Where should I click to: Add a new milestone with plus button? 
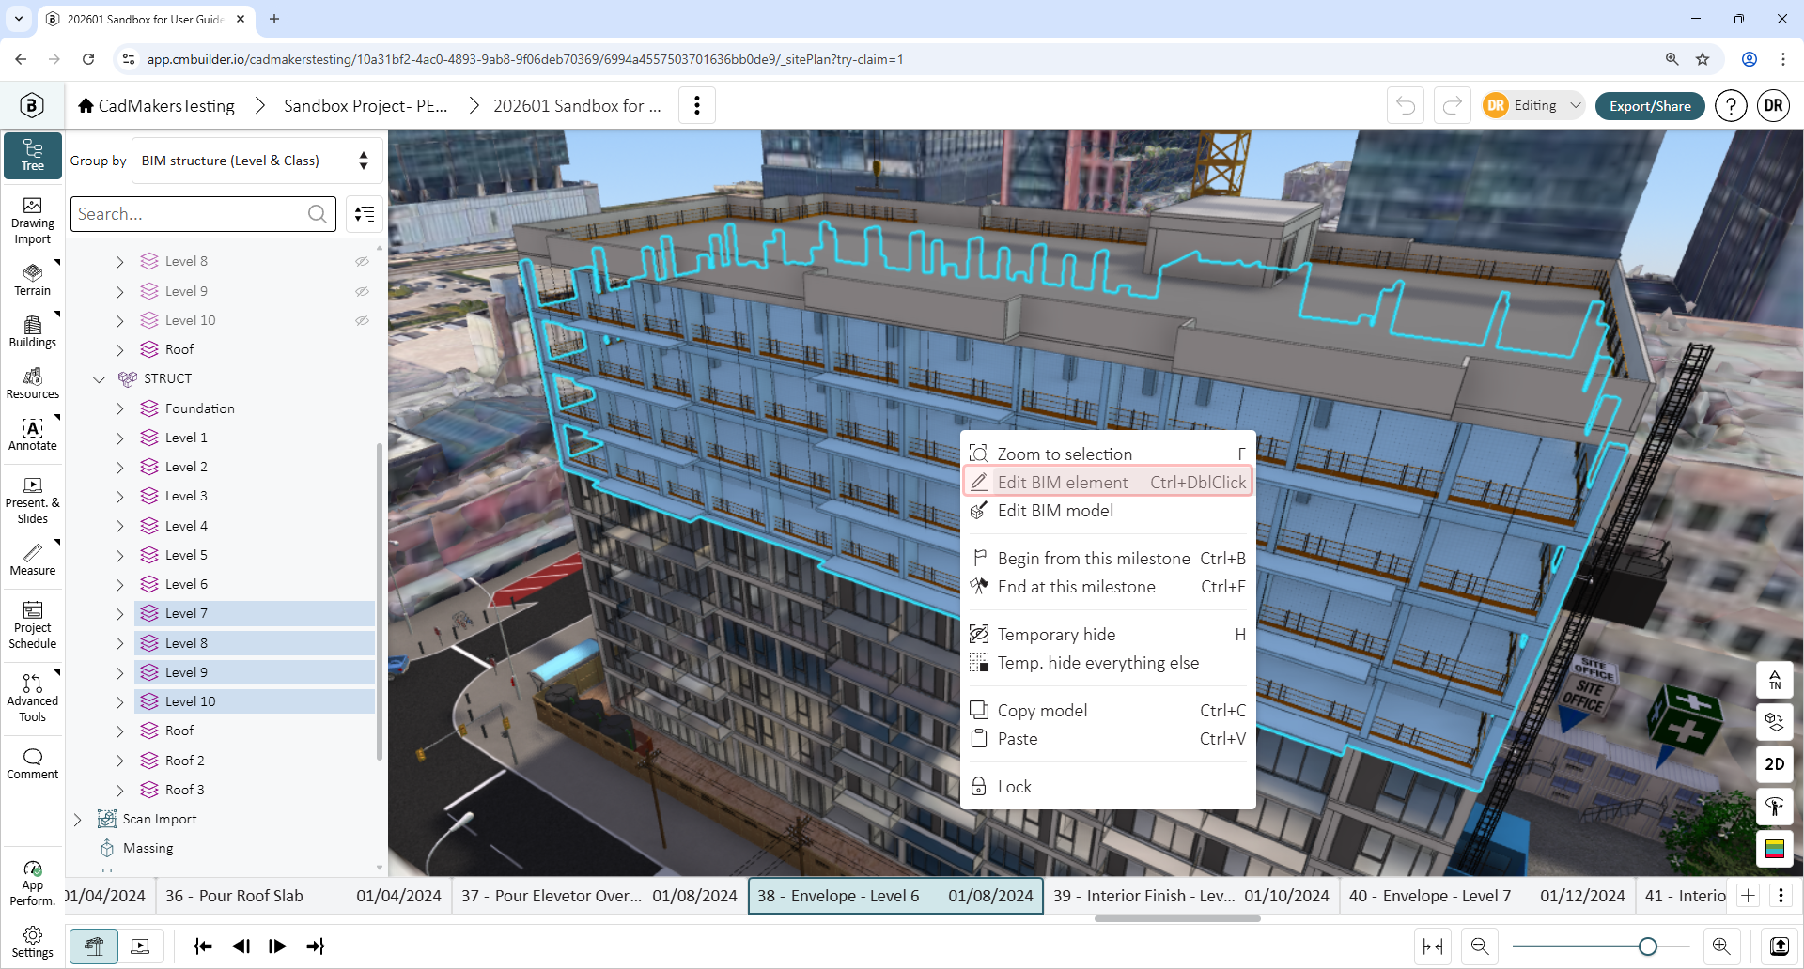[x=1748, y=896]
